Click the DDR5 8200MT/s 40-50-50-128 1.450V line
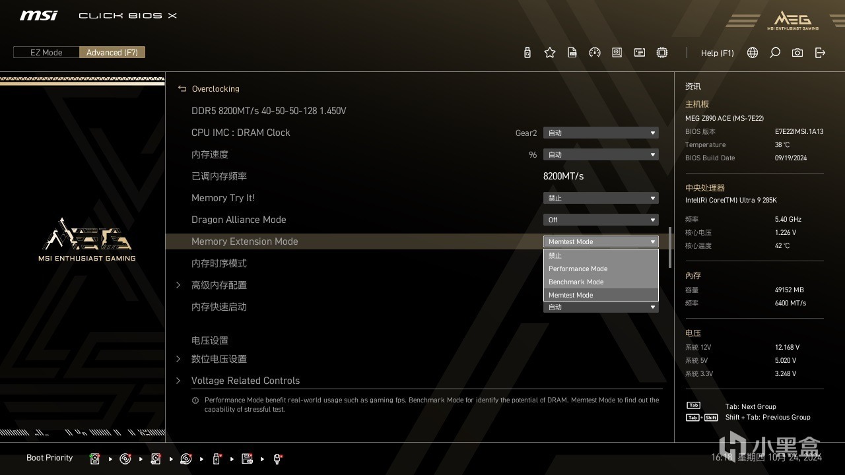This screenshot has width=845, height=475. (269, 111)
